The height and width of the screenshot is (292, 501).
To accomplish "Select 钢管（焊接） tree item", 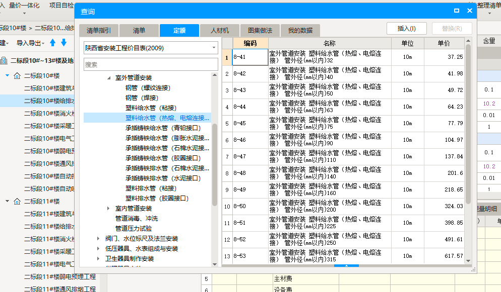I will point(142,98).
